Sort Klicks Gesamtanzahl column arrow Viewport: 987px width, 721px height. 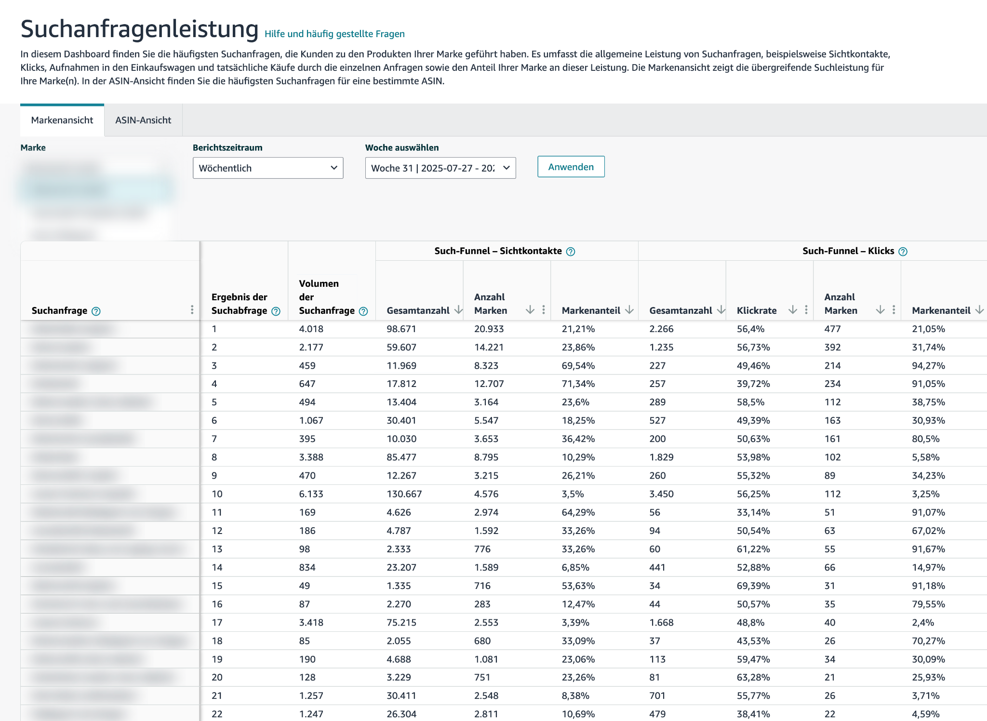pyautogui.click(x=721, y=310)
